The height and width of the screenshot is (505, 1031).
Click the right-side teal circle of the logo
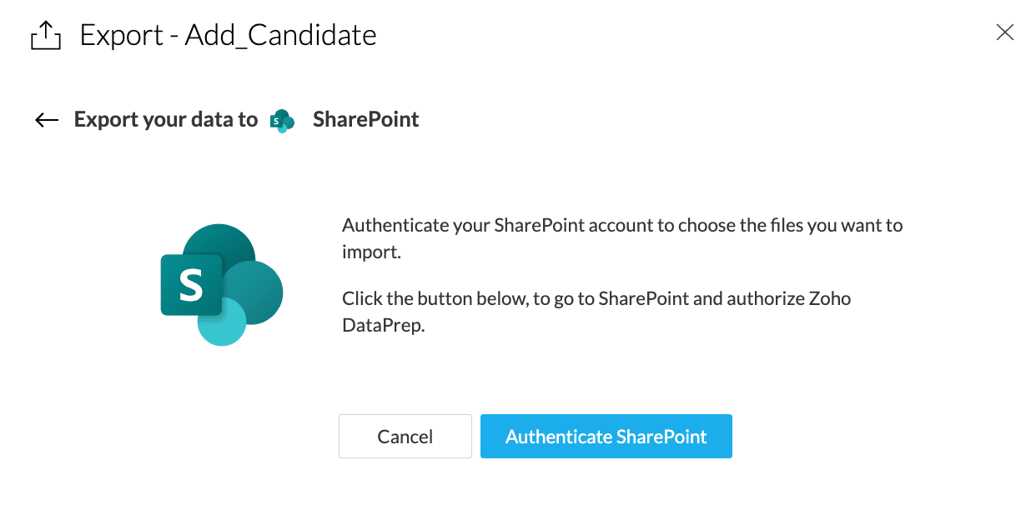[x=260, y=292]
